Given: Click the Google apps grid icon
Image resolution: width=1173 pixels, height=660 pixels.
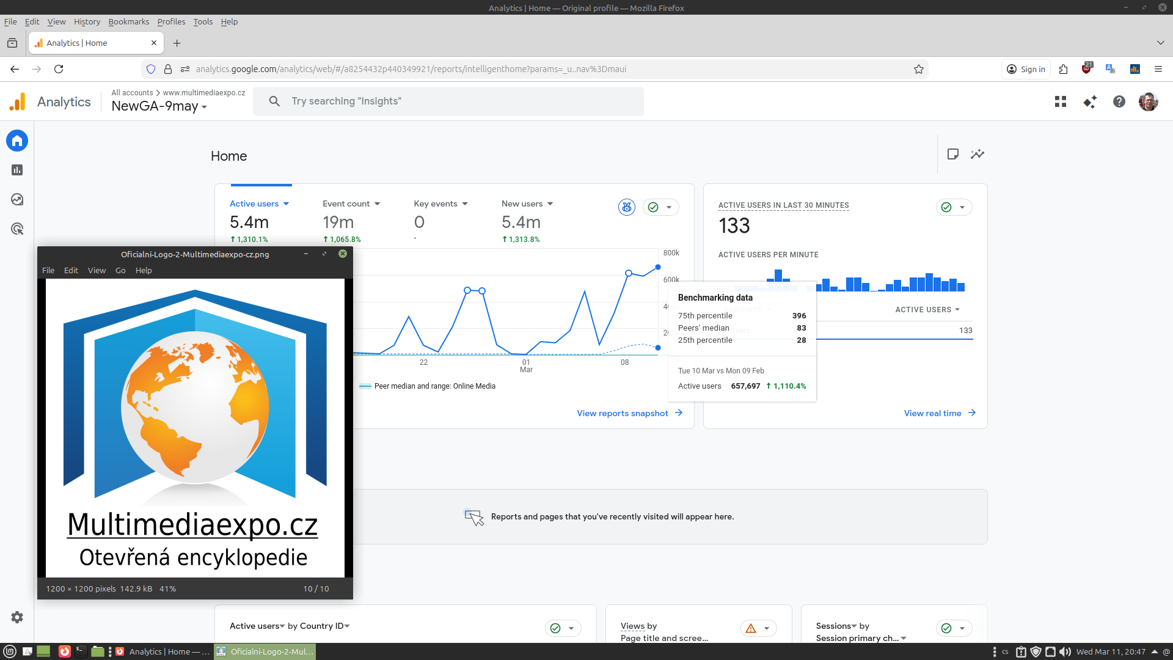Looking at the screenshot, I should pos(1061,101).
